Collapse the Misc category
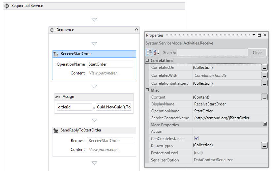The image size is (272, 171). click(147, 90)
